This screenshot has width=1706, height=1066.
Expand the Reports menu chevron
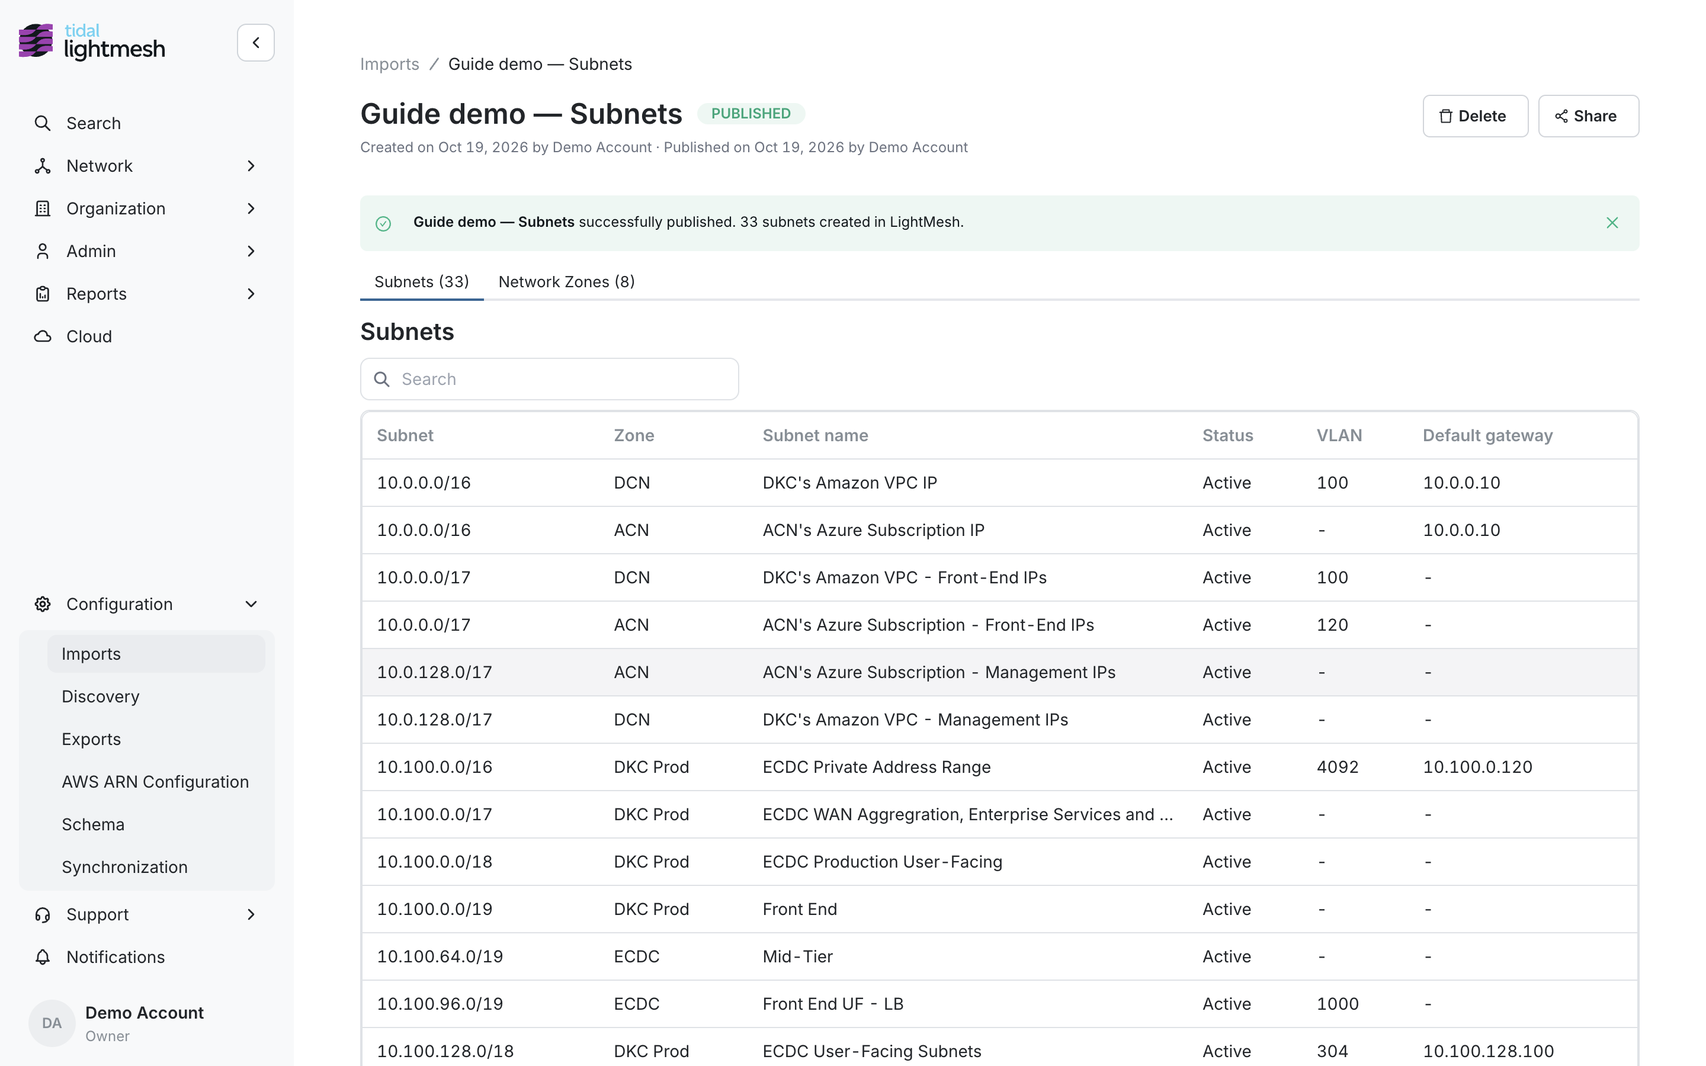tap(251, 294)
